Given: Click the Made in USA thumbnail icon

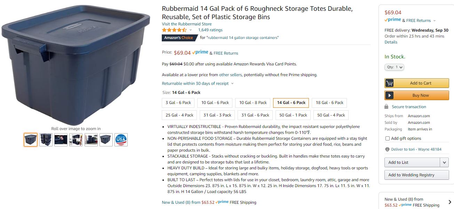Looking at the screenshot, I should tap(121, 140).
